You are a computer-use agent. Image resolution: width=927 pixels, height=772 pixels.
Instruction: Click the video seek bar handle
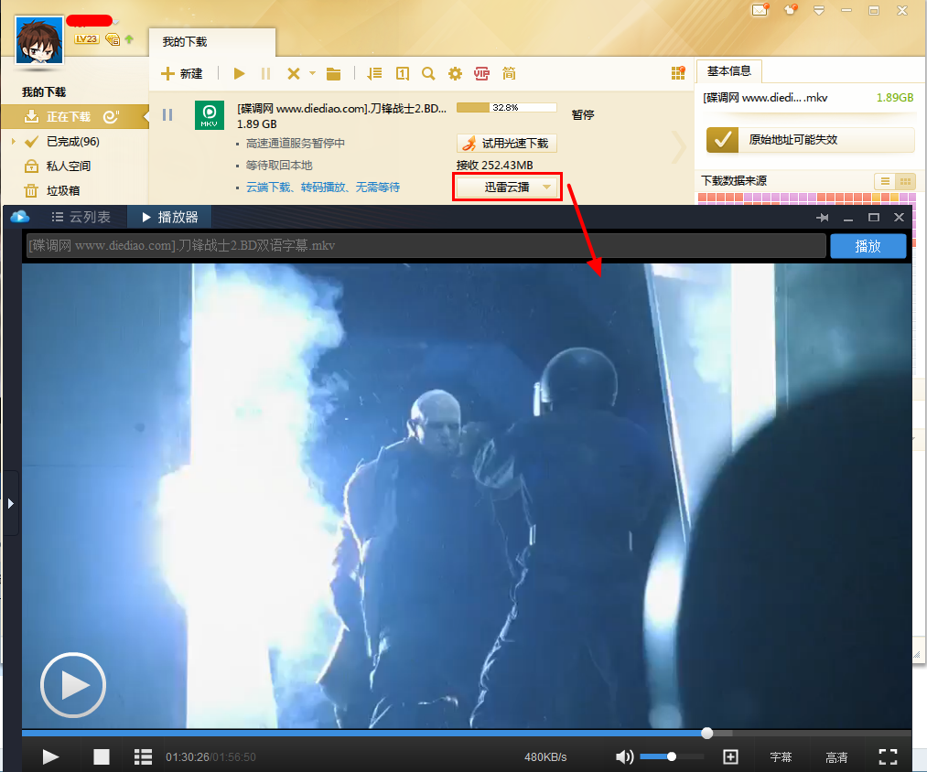pyautogui.click(x=706, y=733)
